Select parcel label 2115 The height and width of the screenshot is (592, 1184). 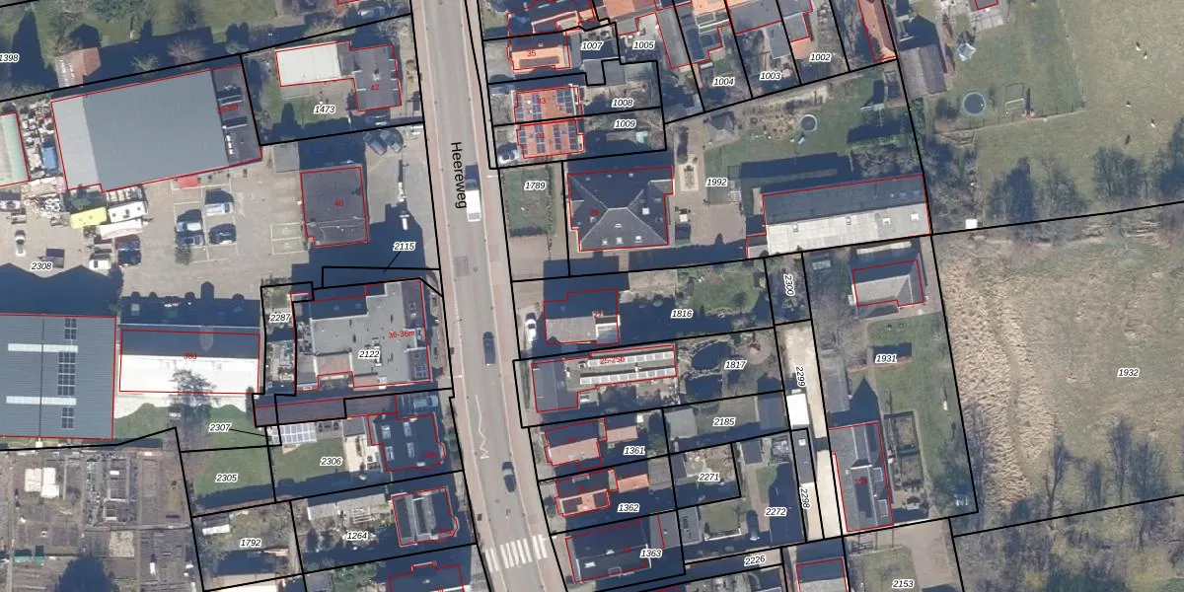pyautogui.click(x=405, y=247)
